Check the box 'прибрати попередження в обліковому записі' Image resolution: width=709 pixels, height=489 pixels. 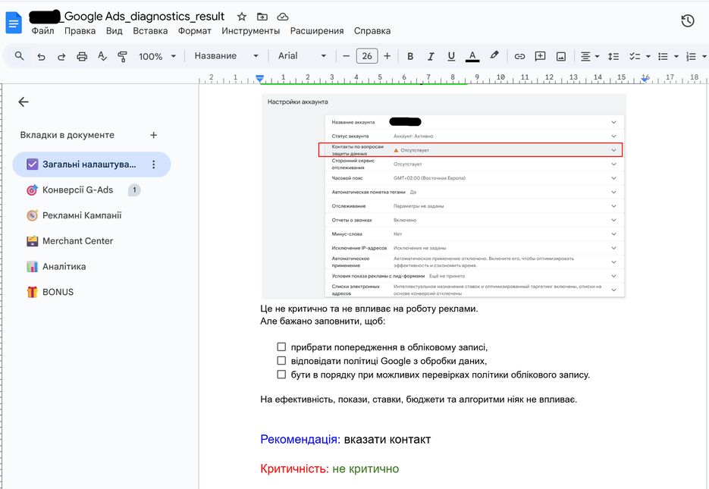pyautogui.click(x=282, y=346)
